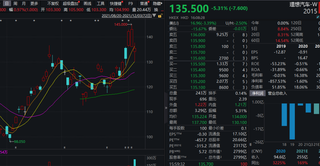Expand date range dropdown triangle
Screen dimensions: 320x166
coord(154,16)
